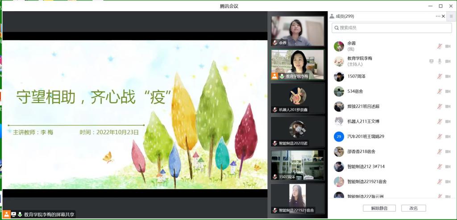Viewport: 457px width, 220px height.
Task: Toggle camera icon for 余荅 (我)
Action: [448, 46]
